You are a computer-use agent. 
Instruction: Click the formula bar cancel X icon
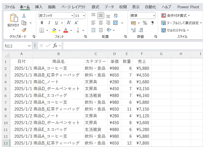(x=41, y=46)
